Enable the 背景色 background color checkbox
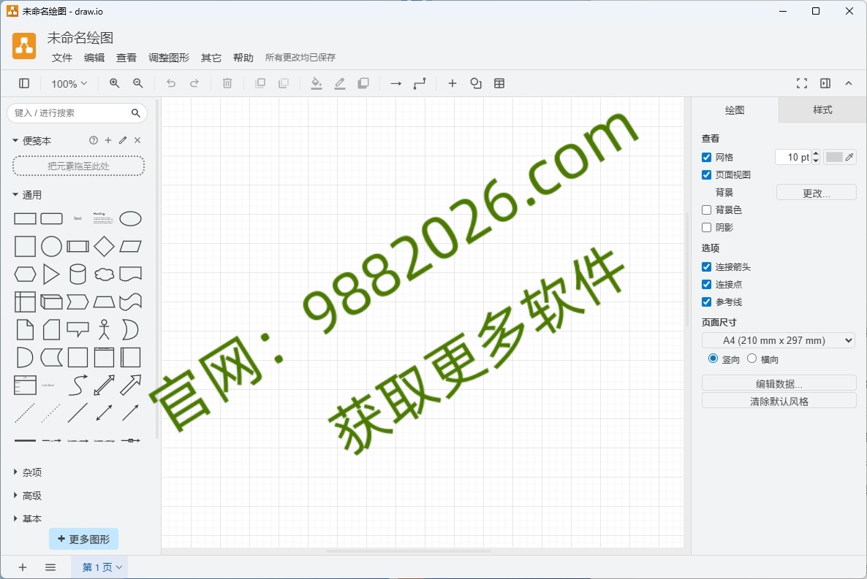 [x=707, y=210]
